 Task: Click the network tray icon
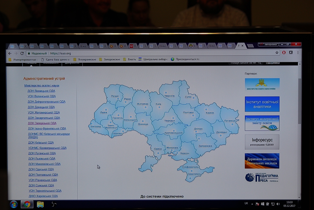coord(273,204)
